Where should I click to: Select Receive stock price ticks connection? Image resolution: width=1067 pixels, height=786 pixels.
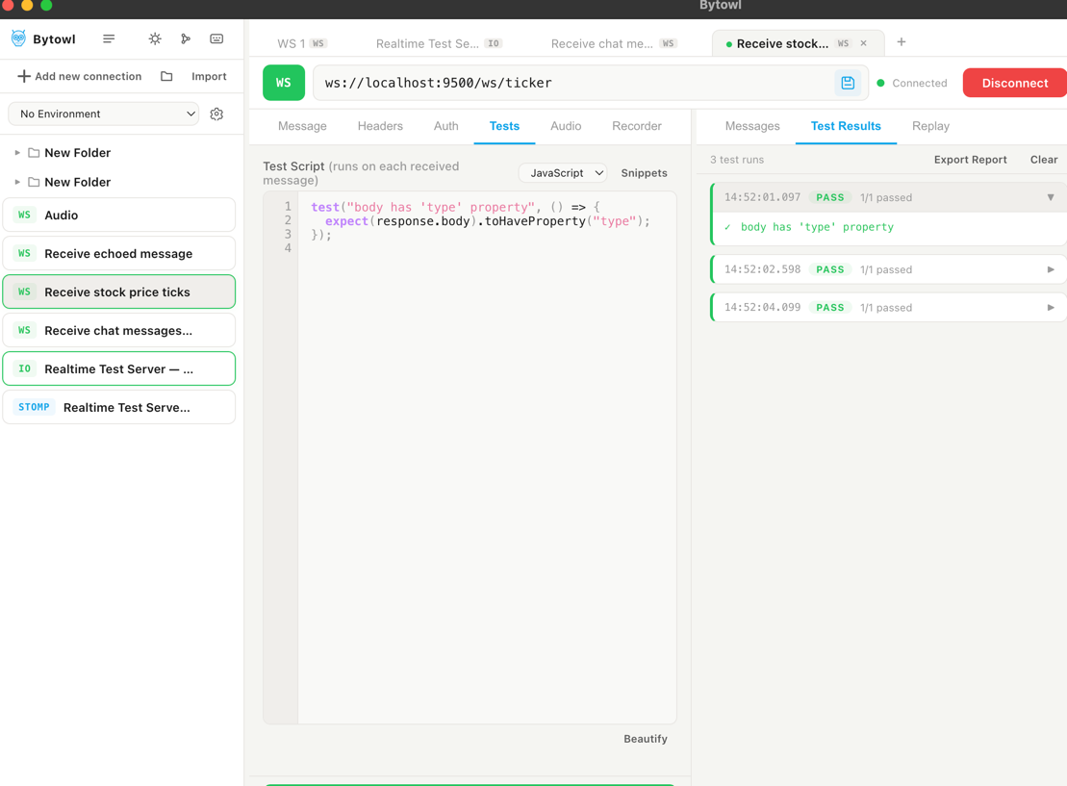(x=119, y=292)
